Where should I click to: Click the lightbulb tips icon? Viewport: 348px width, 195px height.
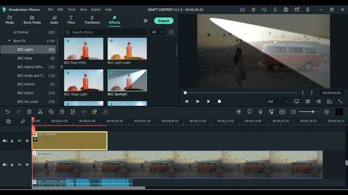tap(253, 10)
